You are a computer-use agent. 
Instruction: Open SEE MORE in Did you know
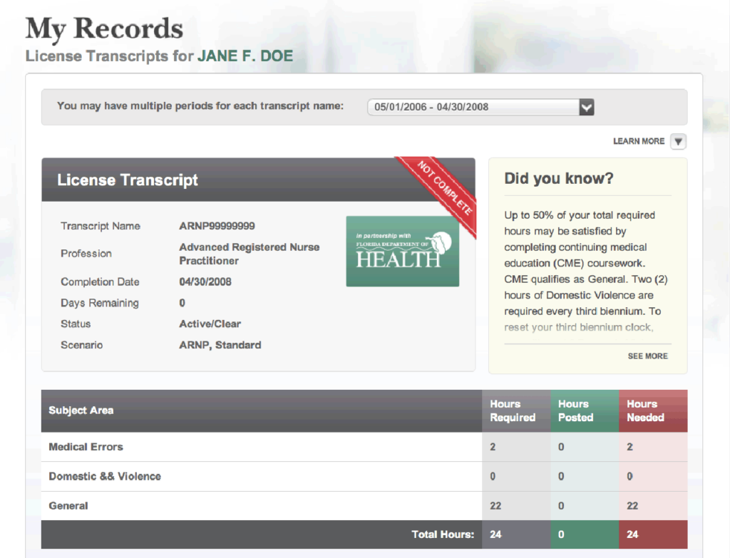click(x=647, y=356)
